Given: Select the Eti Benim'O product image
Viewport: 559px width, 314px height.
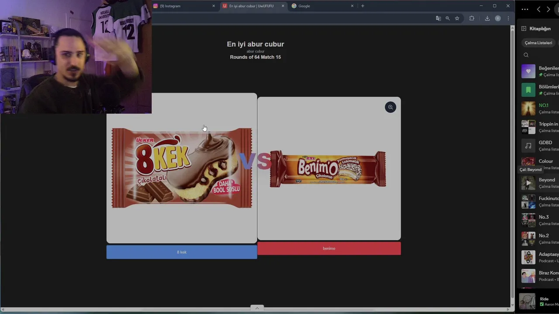Looking at the screenshot, I should [328, 169].
